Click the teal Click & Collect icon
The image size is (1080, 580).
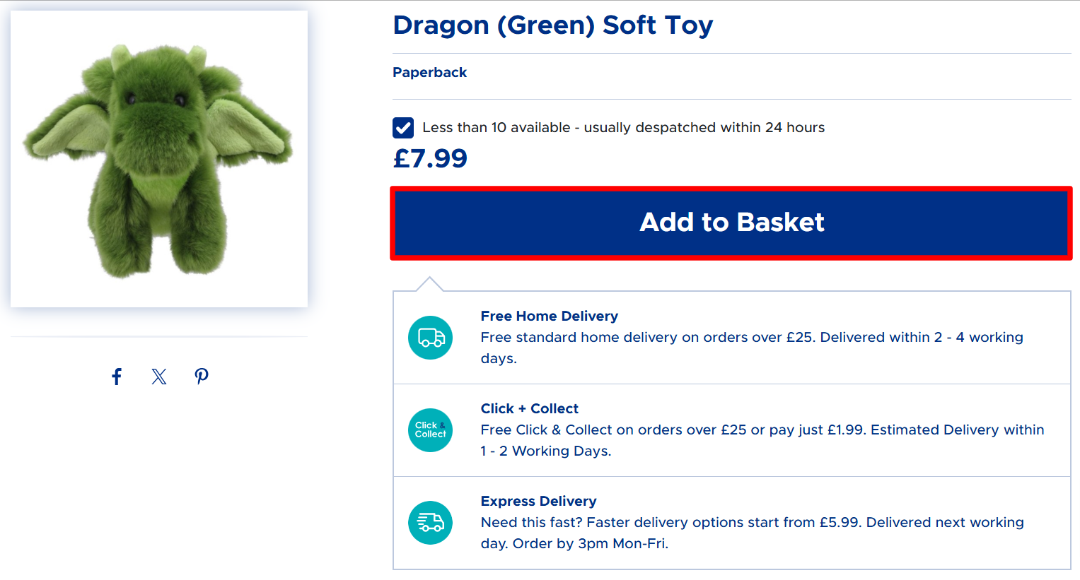430,430
